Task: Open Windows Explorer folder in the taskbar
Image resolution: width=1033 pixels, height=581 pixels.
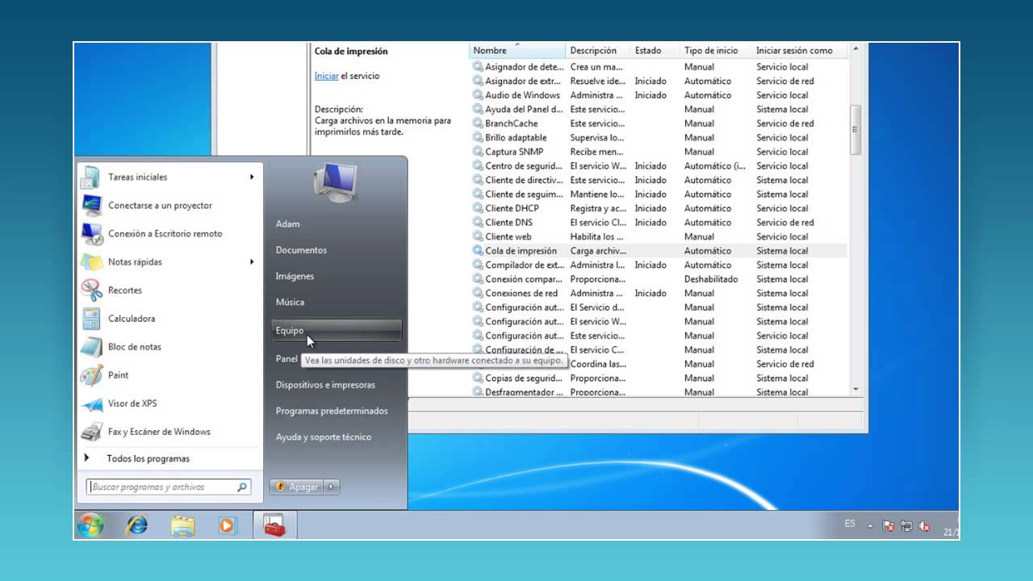Action: click(x=183, y=525)
